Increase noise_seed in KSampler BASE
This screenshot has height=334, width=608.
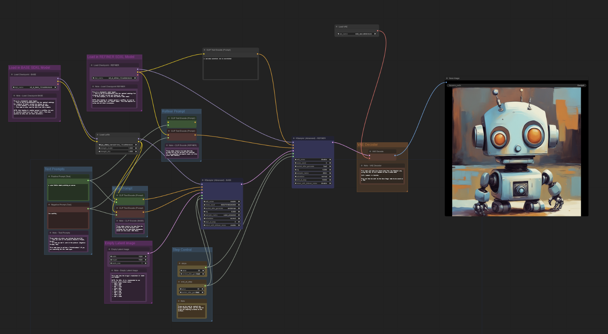click(x=239, y=205)
